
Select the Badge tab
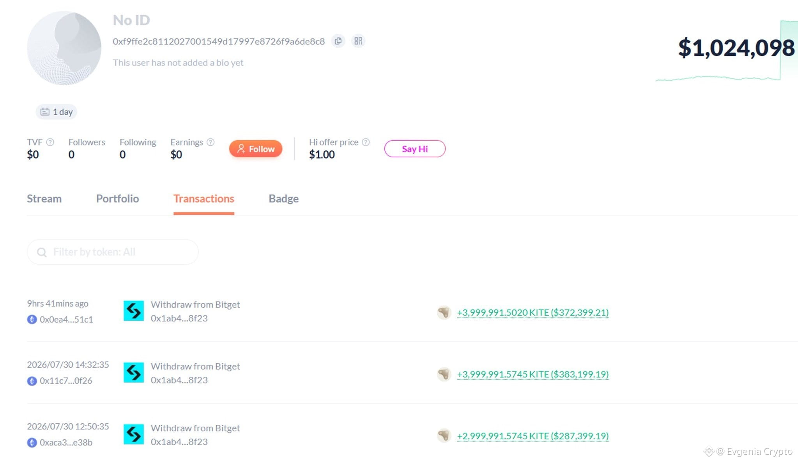pos(283,199)
